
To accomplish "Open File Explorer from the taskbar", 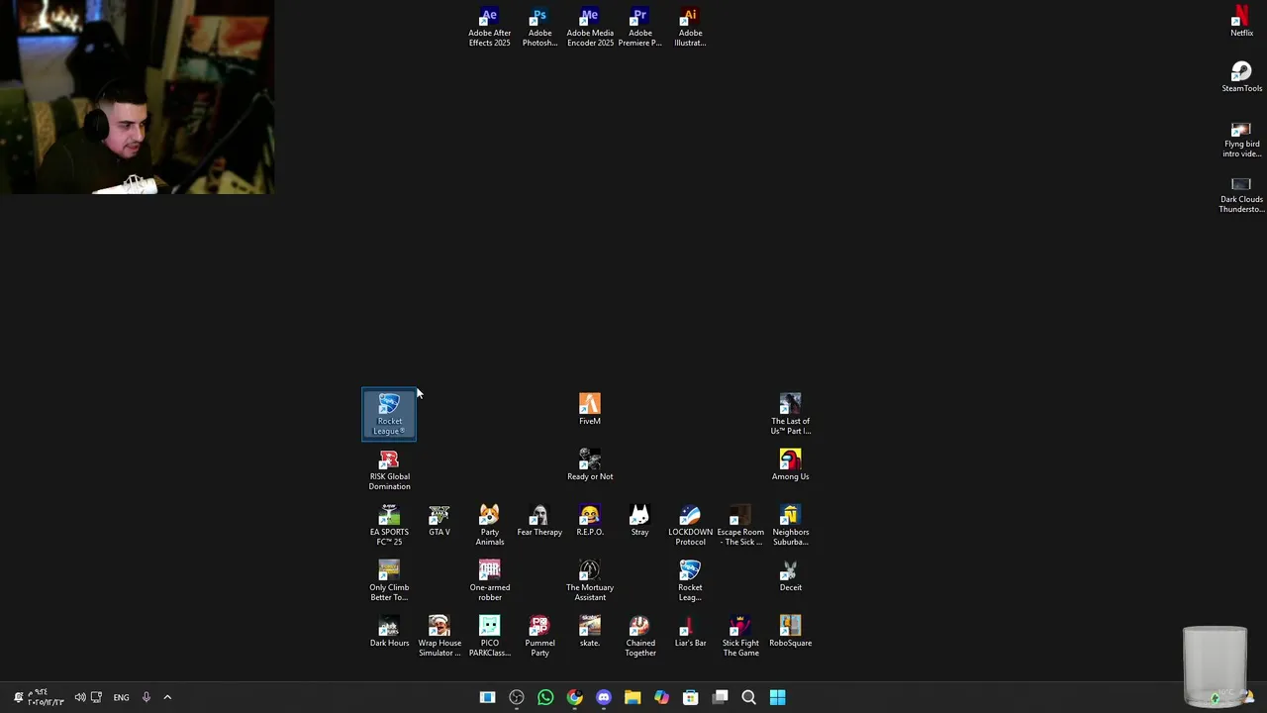I will (x=633, y=697).
